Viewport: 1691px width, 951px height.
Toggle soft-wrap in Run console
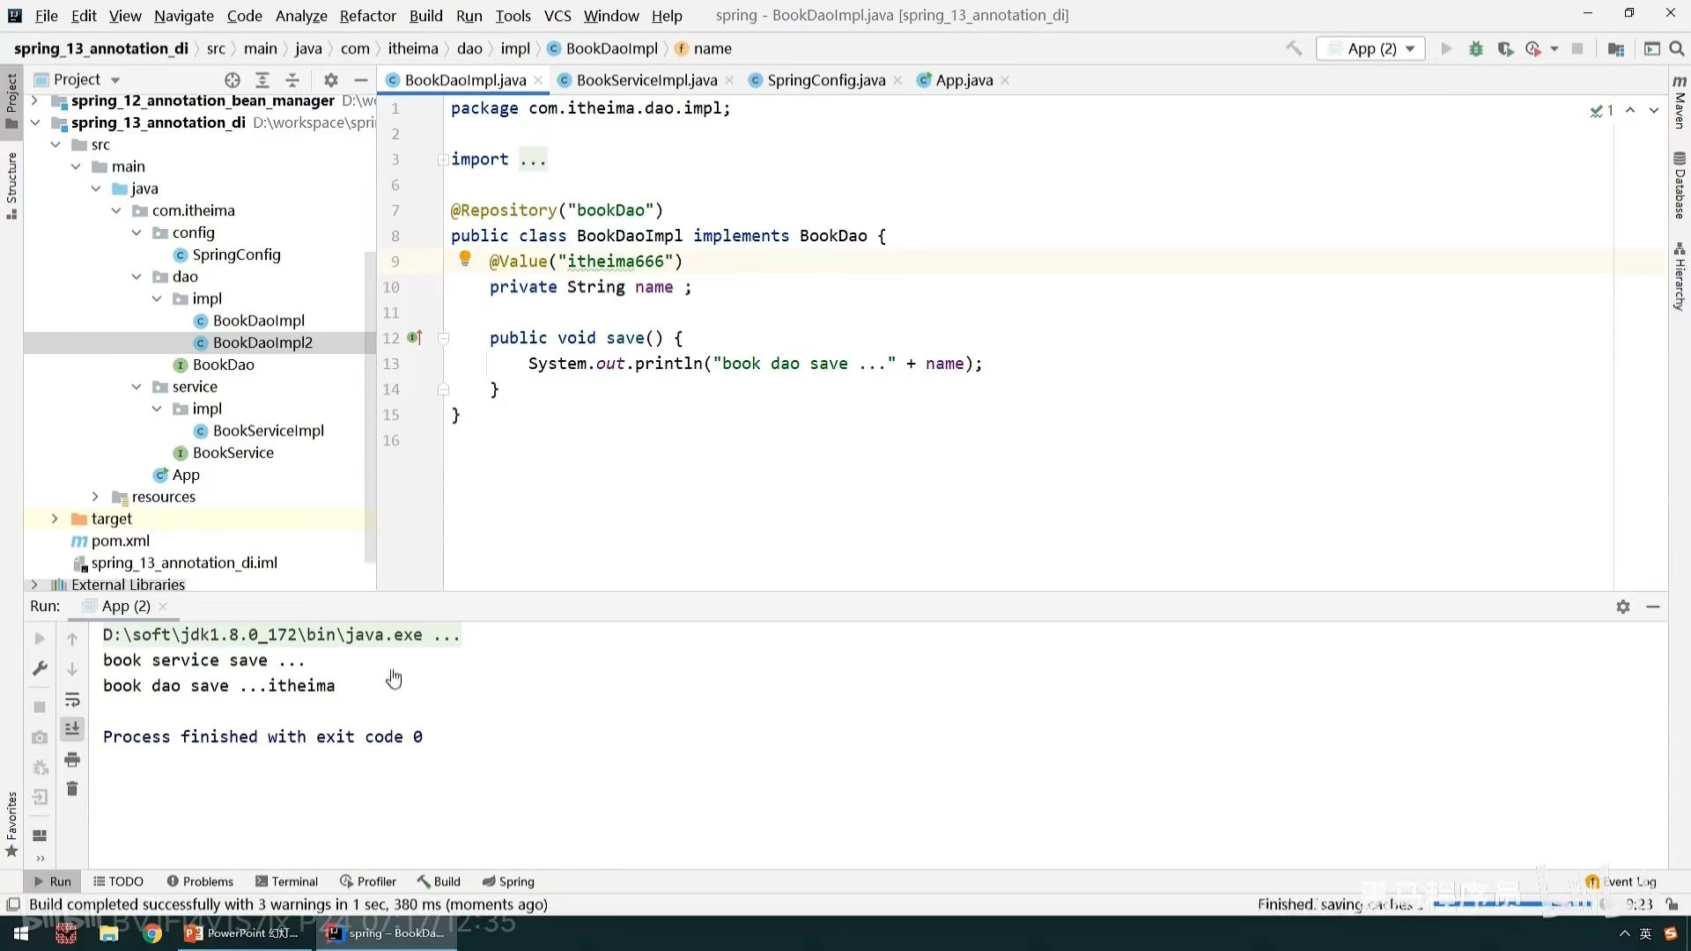click(72, 700)
